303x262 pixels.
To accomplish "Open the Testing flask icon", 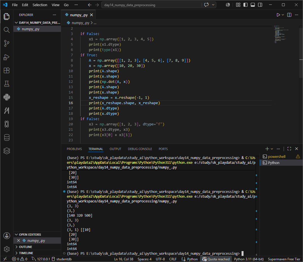I will coord(6,84).
